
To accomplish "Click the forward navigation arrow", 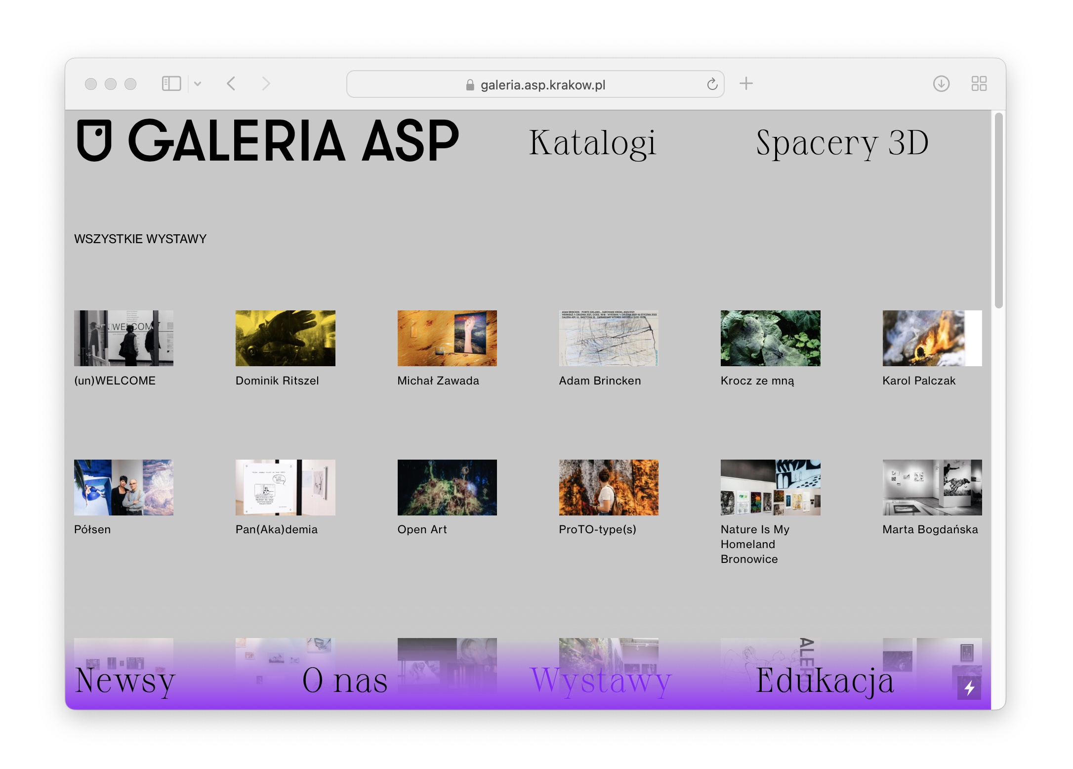I will 266,84.
